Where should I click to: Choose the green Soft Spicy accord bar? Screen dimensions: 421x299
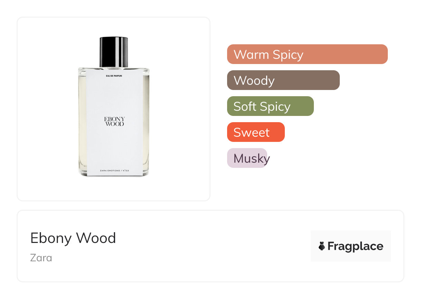click(270, 106)
